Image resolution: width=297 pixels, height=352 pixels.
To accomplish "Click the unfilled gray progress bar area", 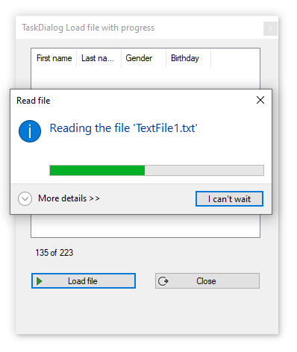I will 204,171.
